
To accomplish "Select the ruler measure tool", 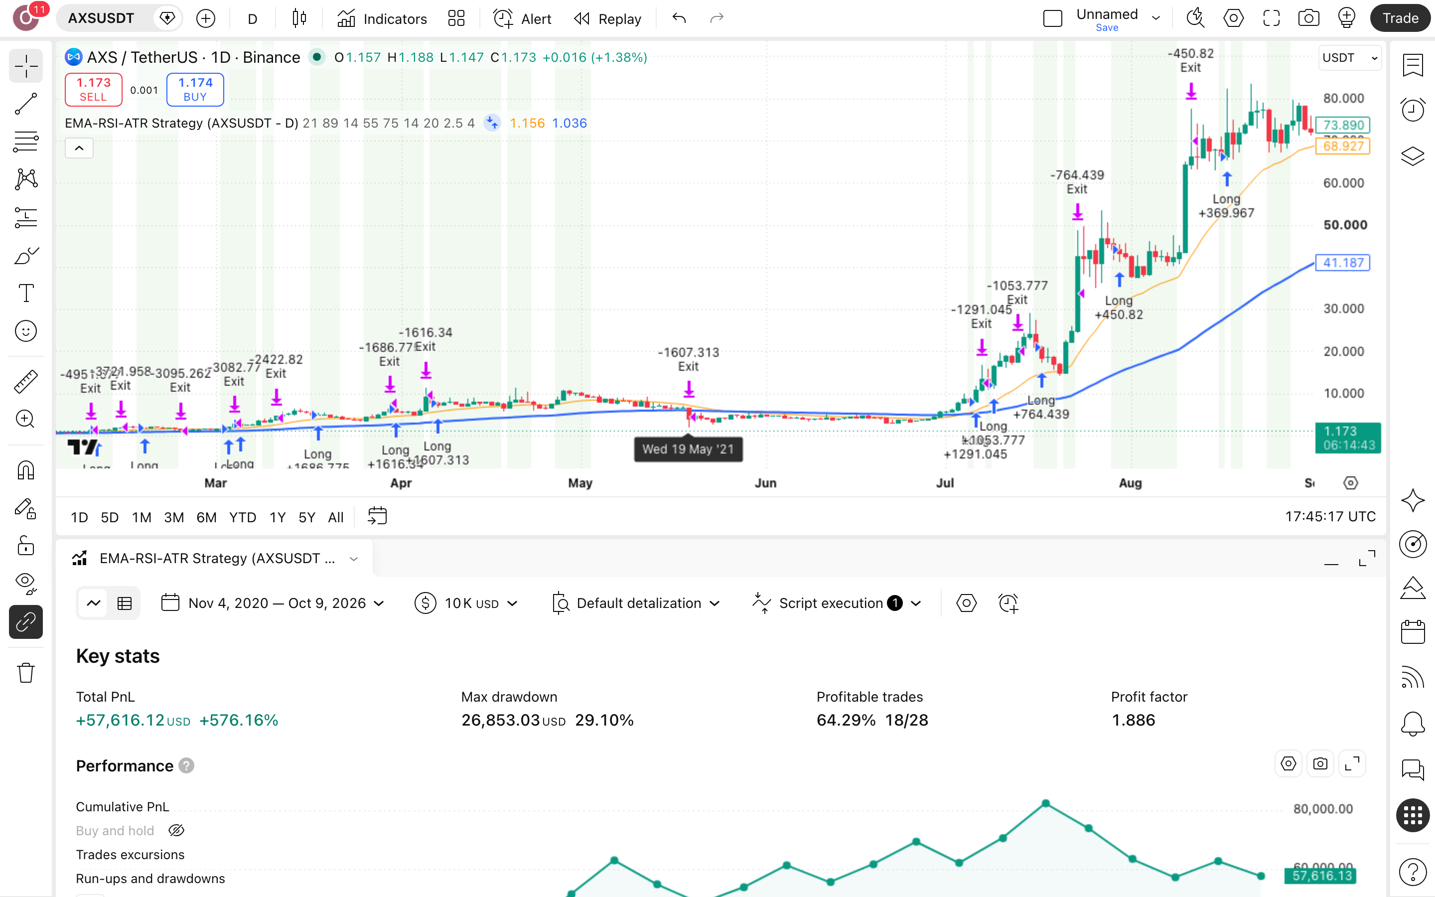I will coord(25,381).
